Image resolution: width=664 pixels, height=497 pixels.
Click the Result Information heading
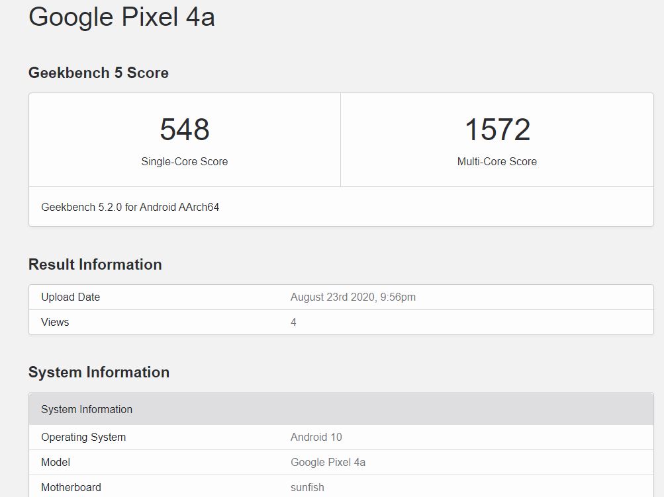95,264
